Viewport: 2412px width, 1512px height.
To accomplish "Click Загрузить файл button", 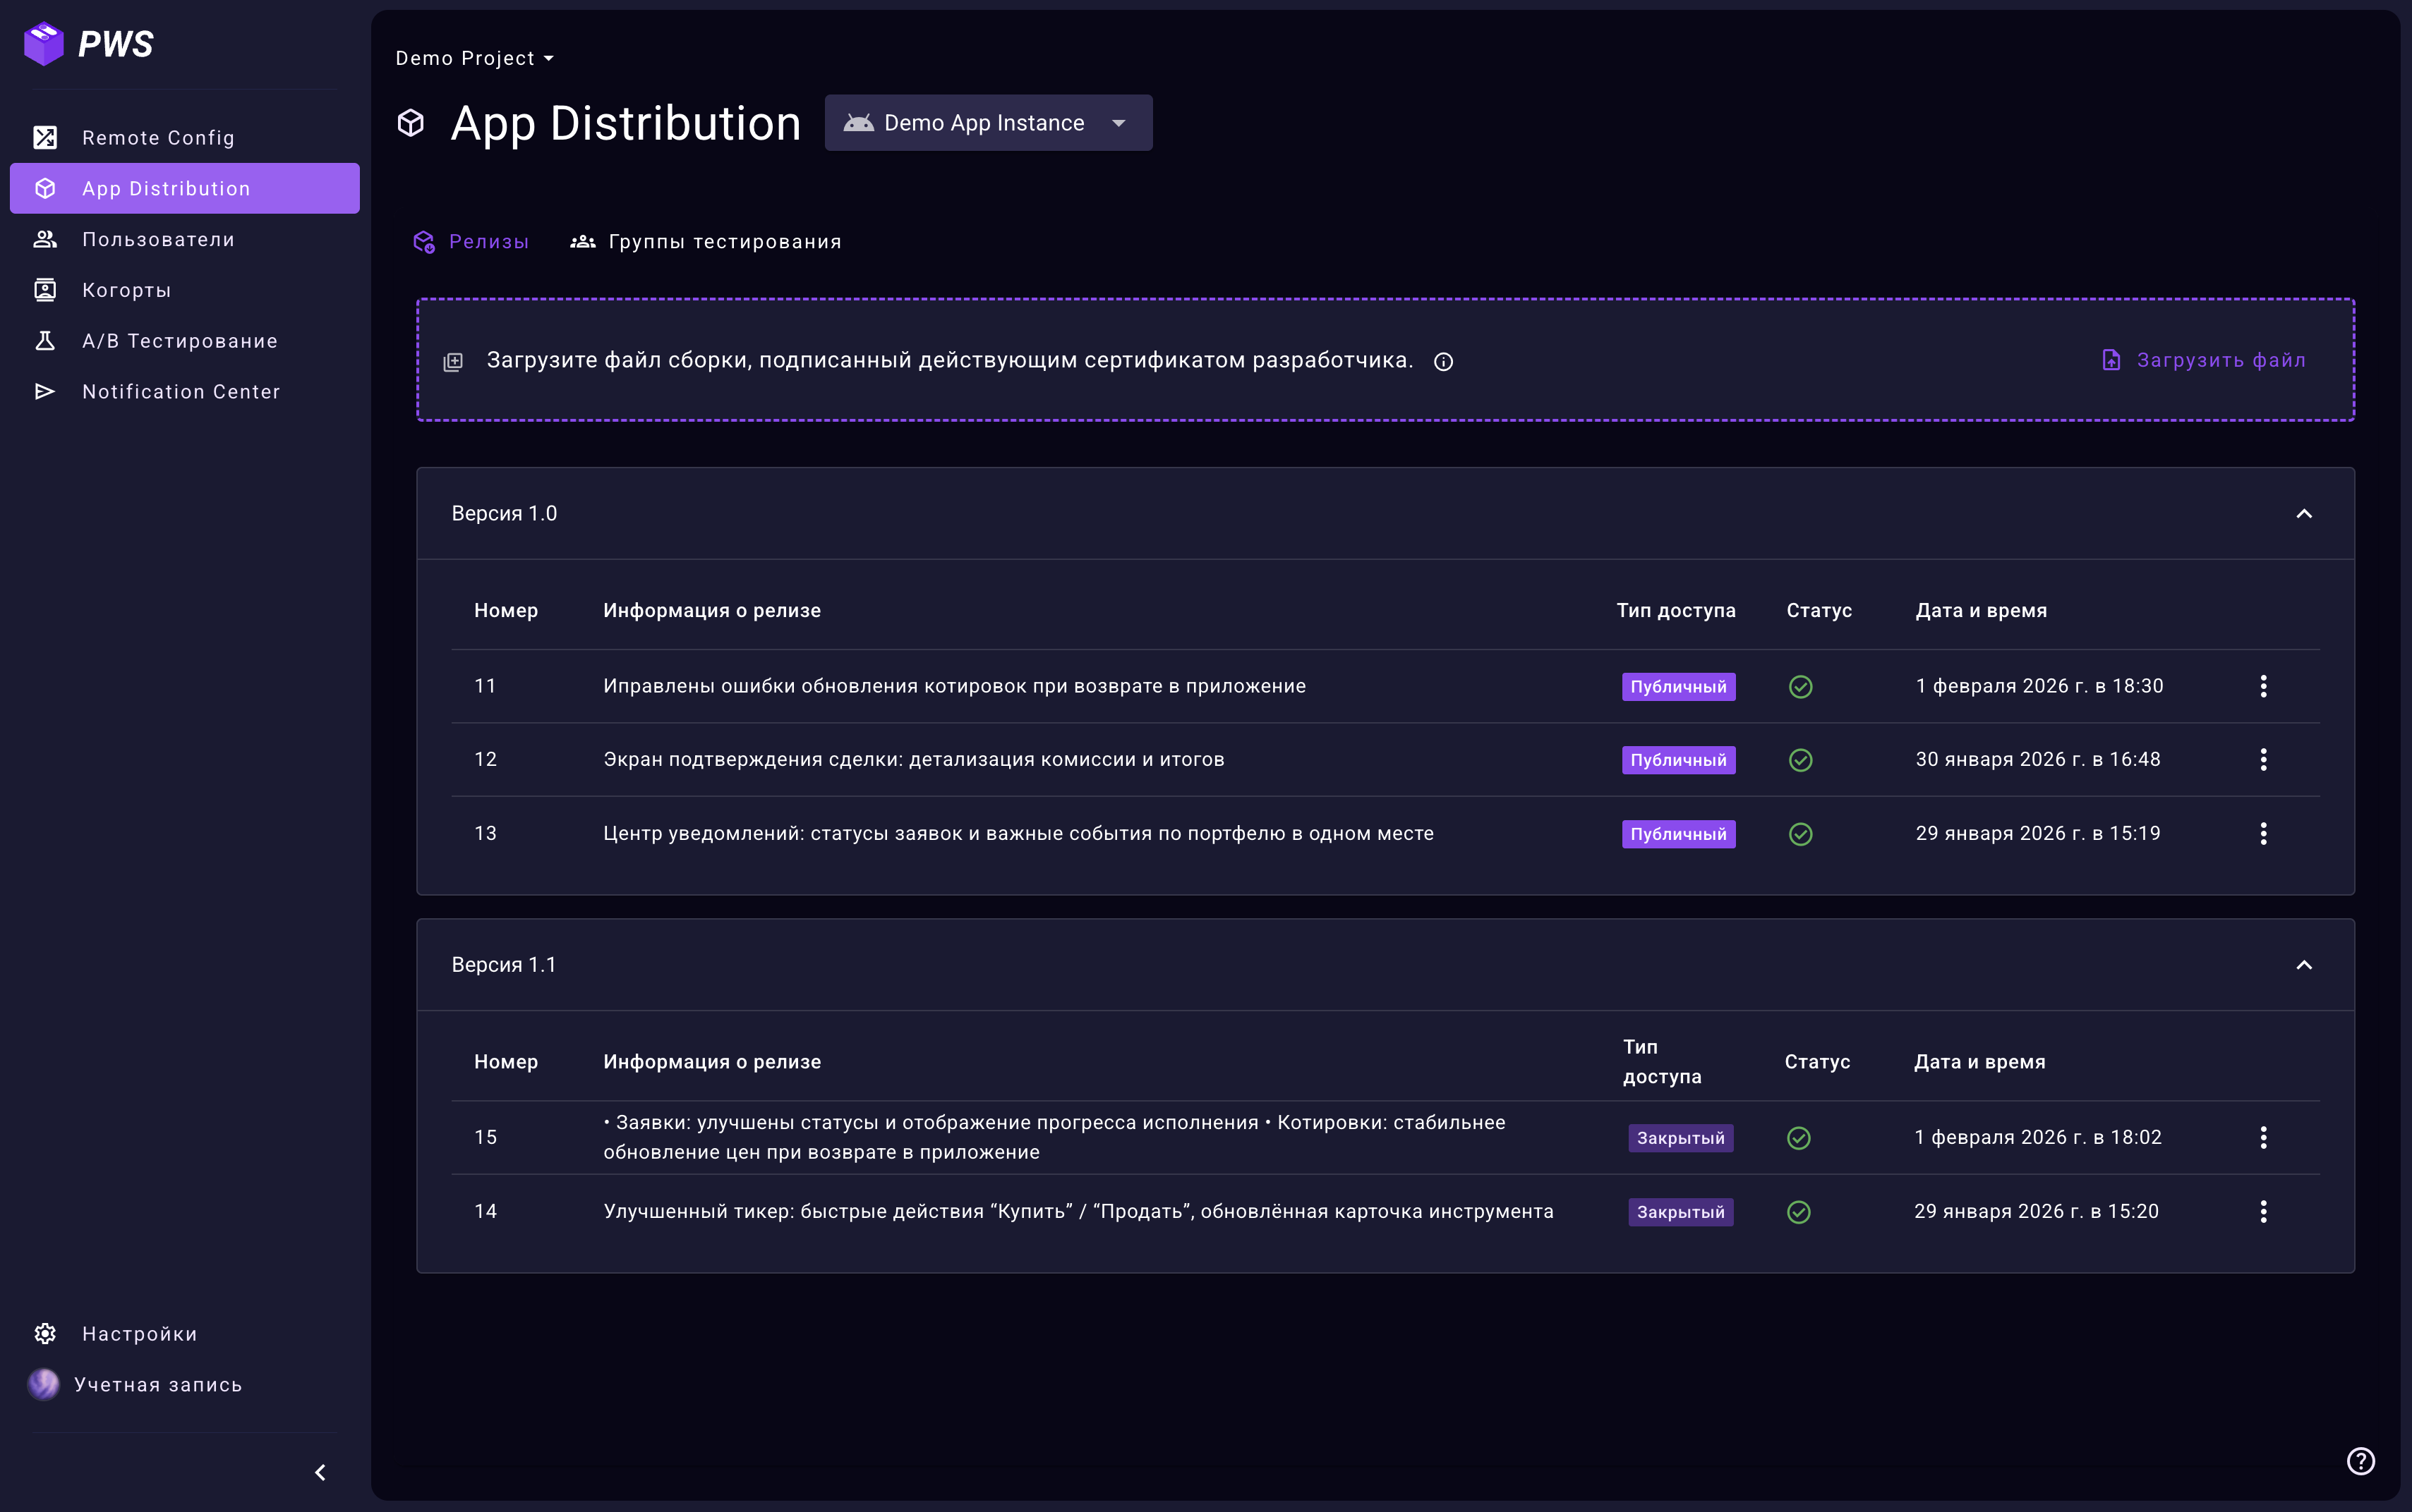I will [2204, 360].
